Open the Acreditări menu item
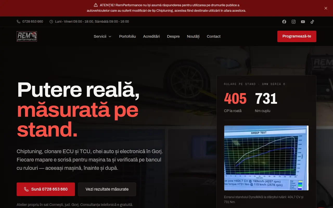Screen dimensions: 333x208 pos(151,36)
